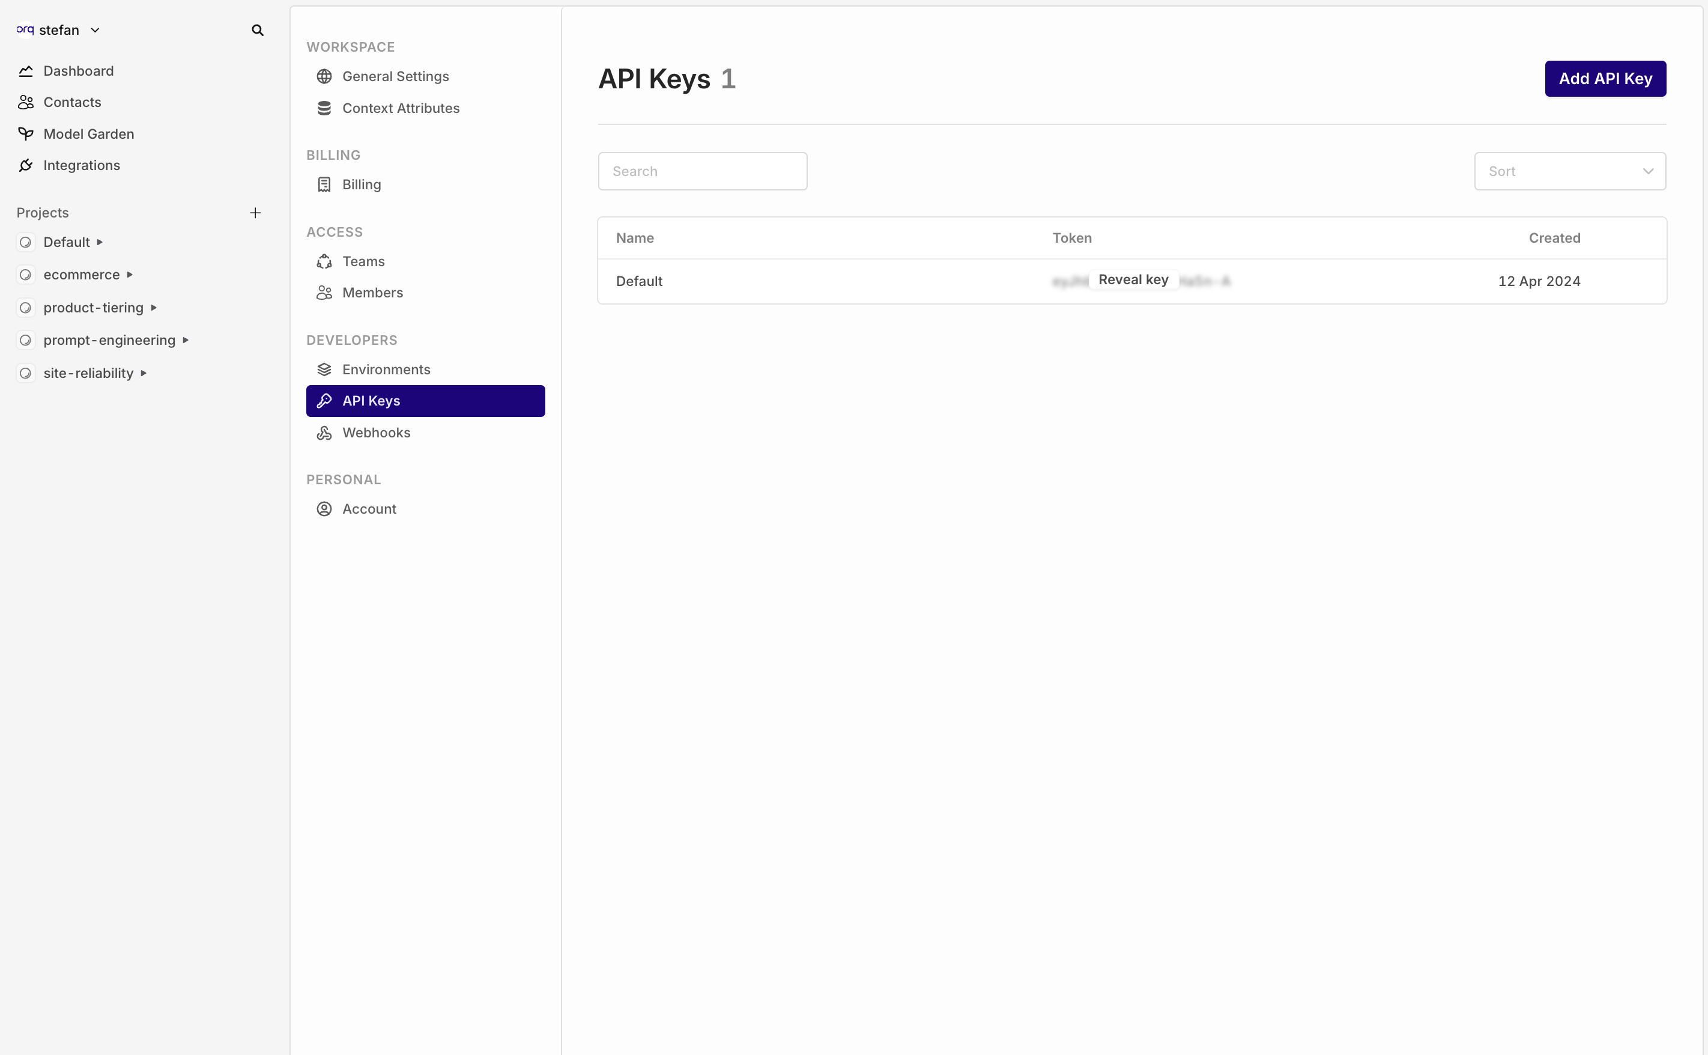Navigate to Members access page
Image resolution: width=1708 pixels, height=1055 pixels.
(x=372, y=292)
